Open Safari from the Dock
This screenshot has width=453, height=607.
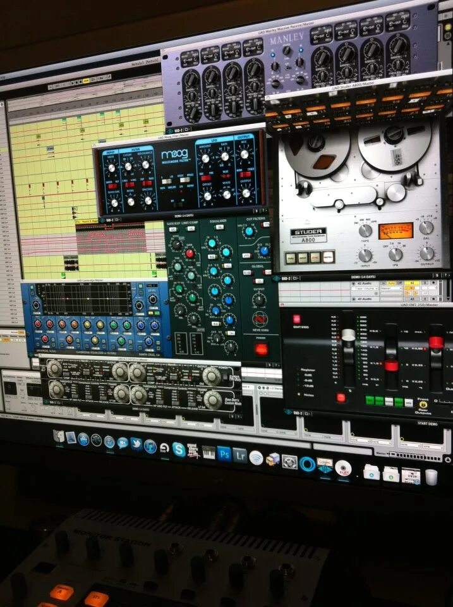point(109,442)
